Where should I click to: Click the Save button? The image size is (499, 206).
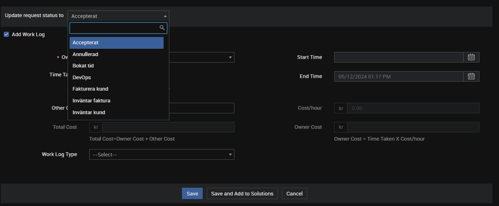coord(192,193)
